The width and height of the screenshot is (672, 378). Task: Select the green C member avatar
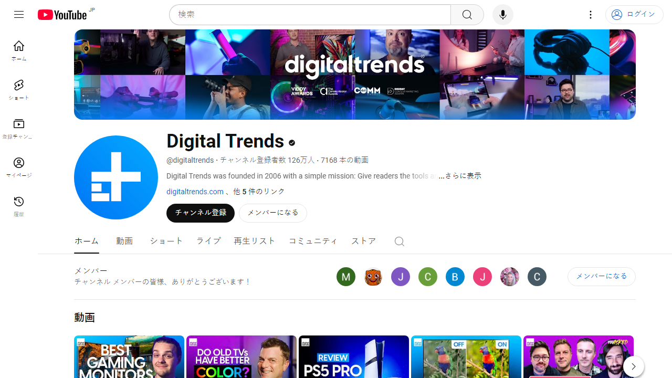pos(428,277)
